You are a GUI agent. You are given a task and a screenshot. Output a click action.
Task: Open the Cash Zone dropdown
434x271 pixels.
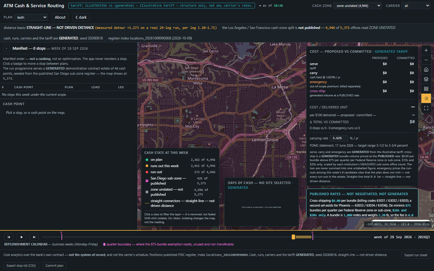click(357, 6)
